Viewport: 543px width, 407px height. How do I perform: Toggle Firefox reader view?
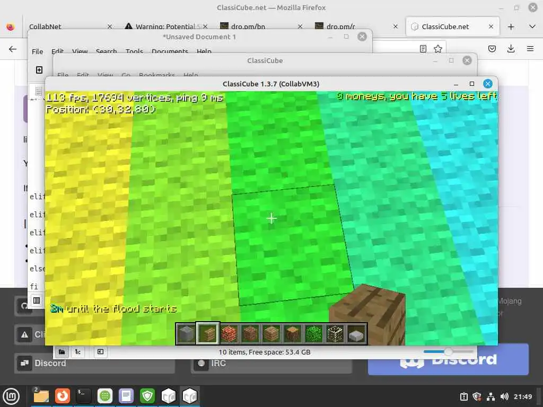click(423, 49)
